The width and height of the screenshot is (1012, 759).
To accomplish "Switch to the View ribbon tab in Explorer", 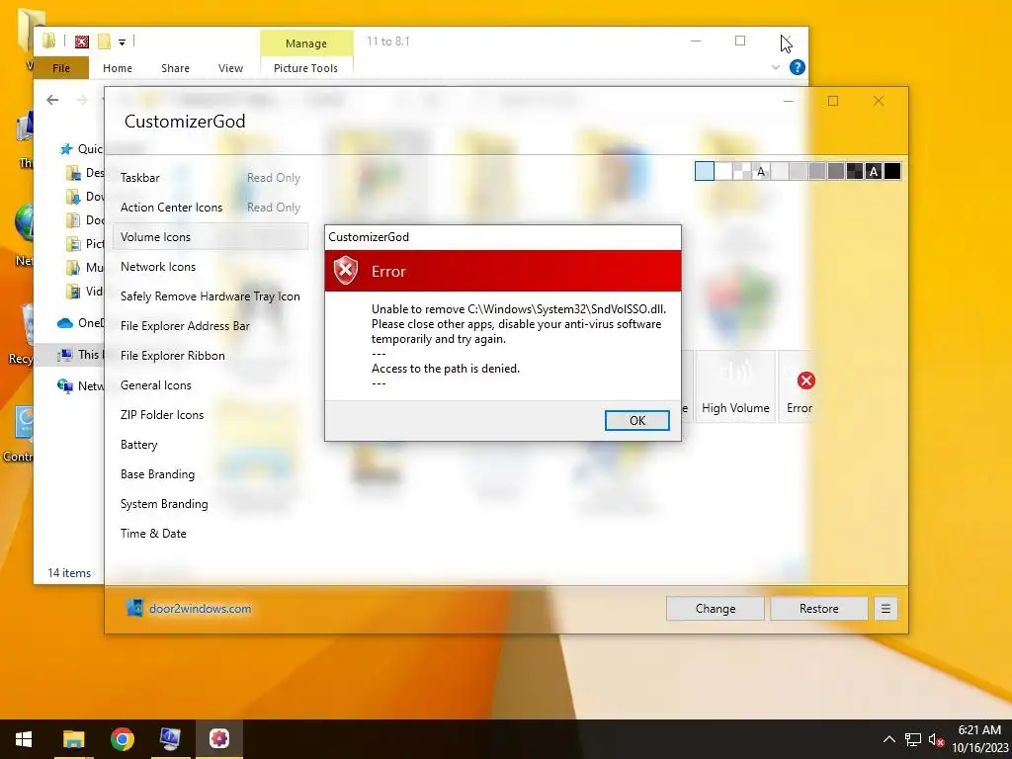I will coord(230,68).
